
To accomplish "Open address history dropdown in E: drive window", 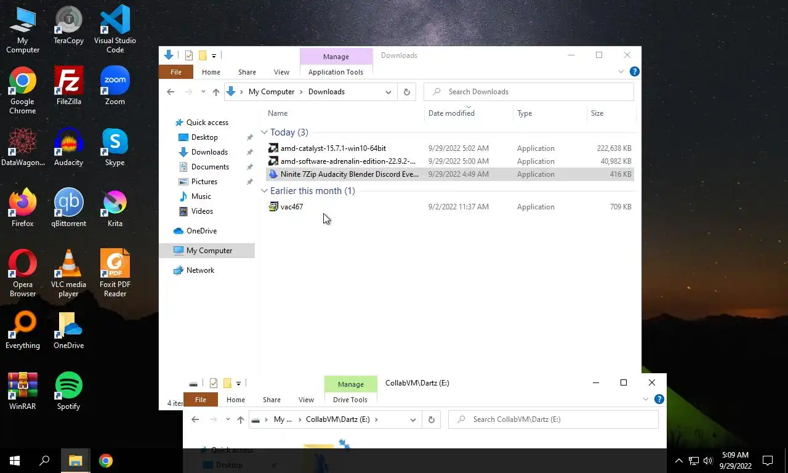I will pyautogui.click(x=413, y=419).
